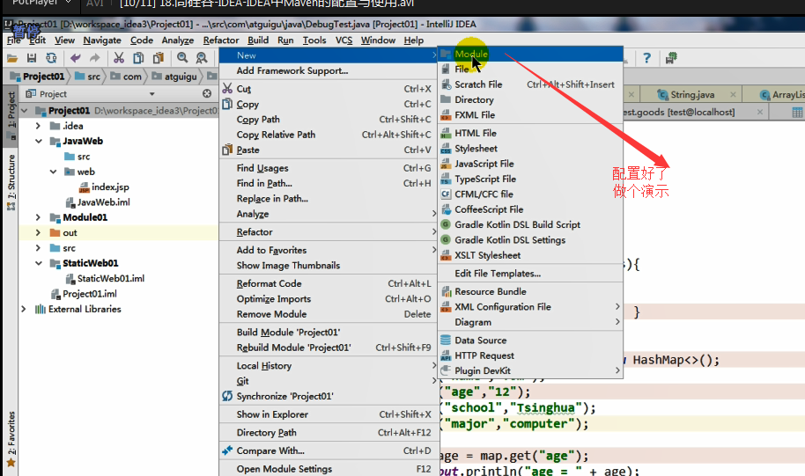Click Reformat Code menu entry
The height and width of the screenshot is (476, 805).
pyautogui.click(x=328, y=283)
